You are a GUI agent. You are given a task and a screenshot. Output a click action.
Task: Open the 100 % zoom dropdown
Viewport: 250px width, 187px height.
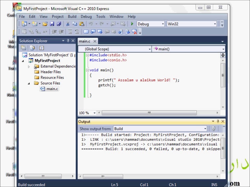(94, 113)
